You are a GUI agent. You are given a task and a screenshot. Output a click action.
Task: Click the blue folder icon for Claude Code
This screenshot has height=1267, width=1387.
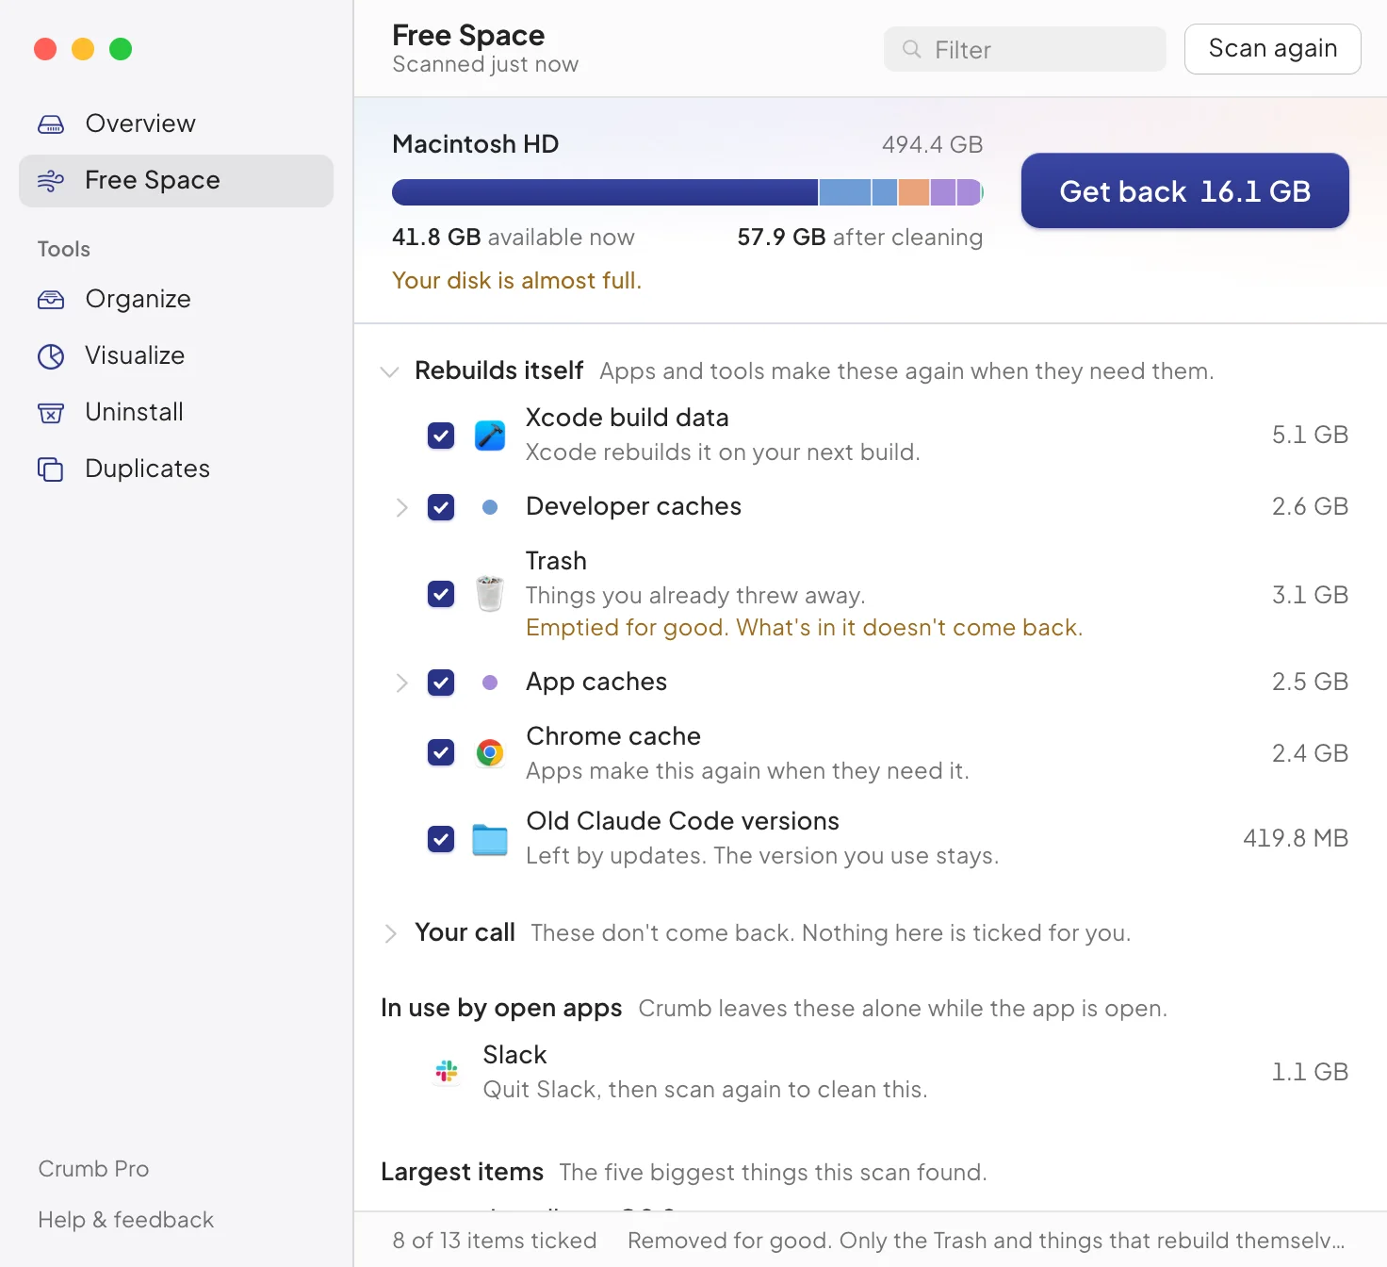pos(490,839)
